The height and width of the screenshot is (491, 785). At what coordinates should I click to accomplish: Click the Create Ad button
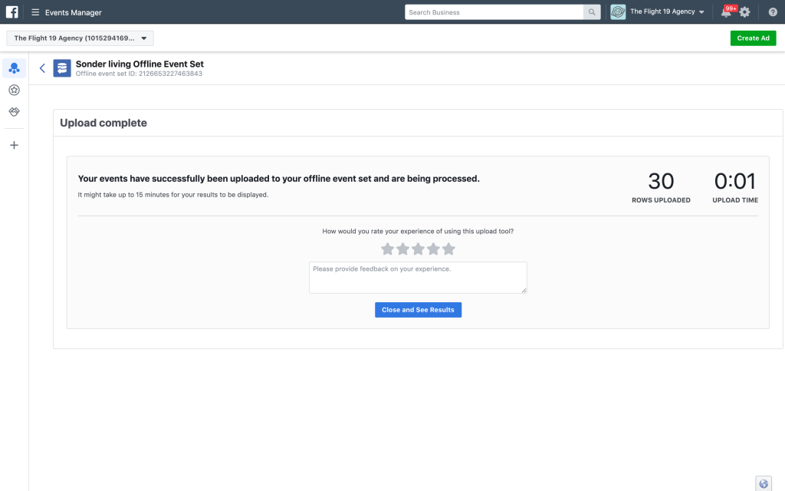coord(753,38)
